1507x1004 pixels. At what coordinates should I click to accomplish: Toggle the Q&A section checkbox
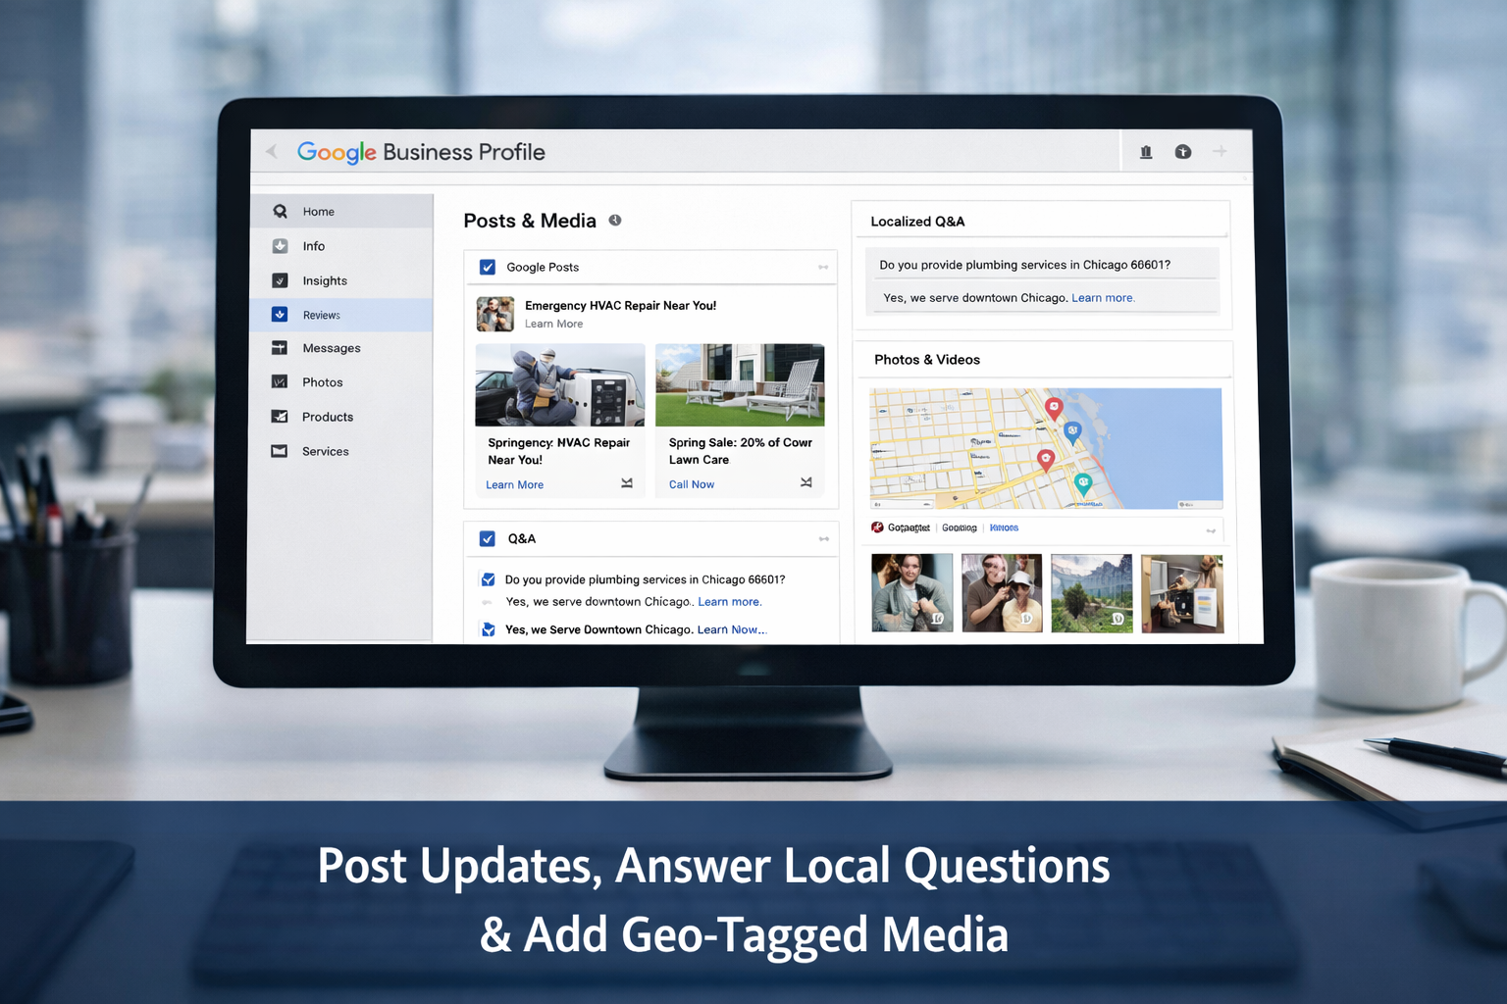click(x=488, y=538)
